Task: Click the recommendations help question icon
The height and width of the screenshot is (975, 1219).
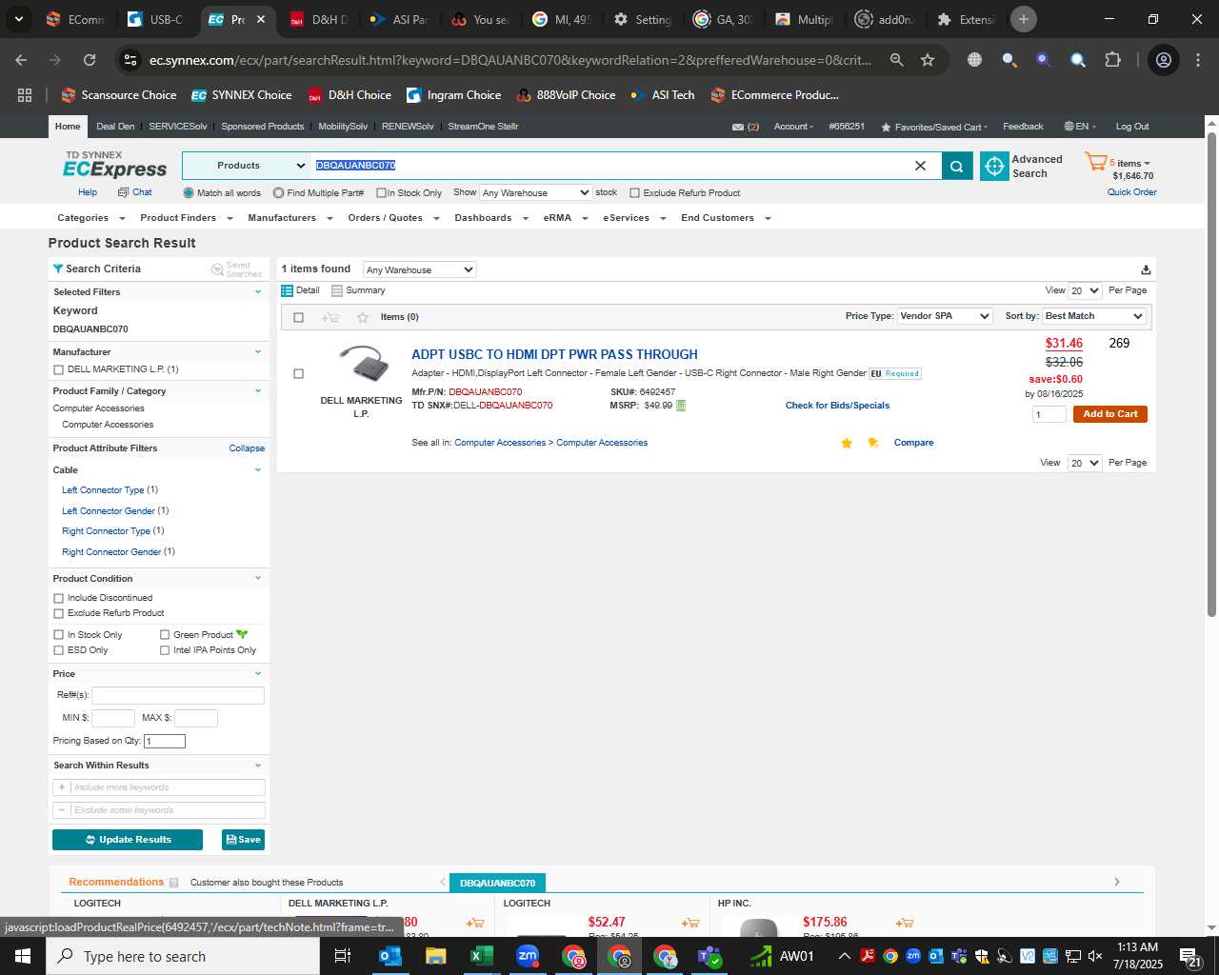Action: coord(173,883)
